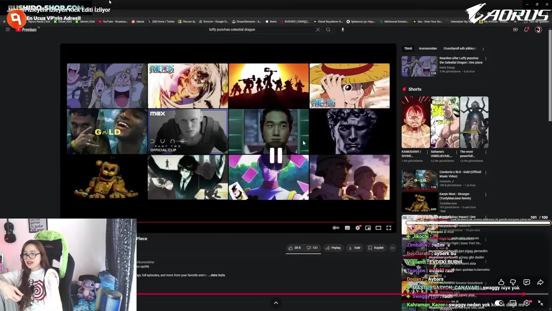
Task: Open the three-dot more actions below video
Action: click(x=392, y=248)
